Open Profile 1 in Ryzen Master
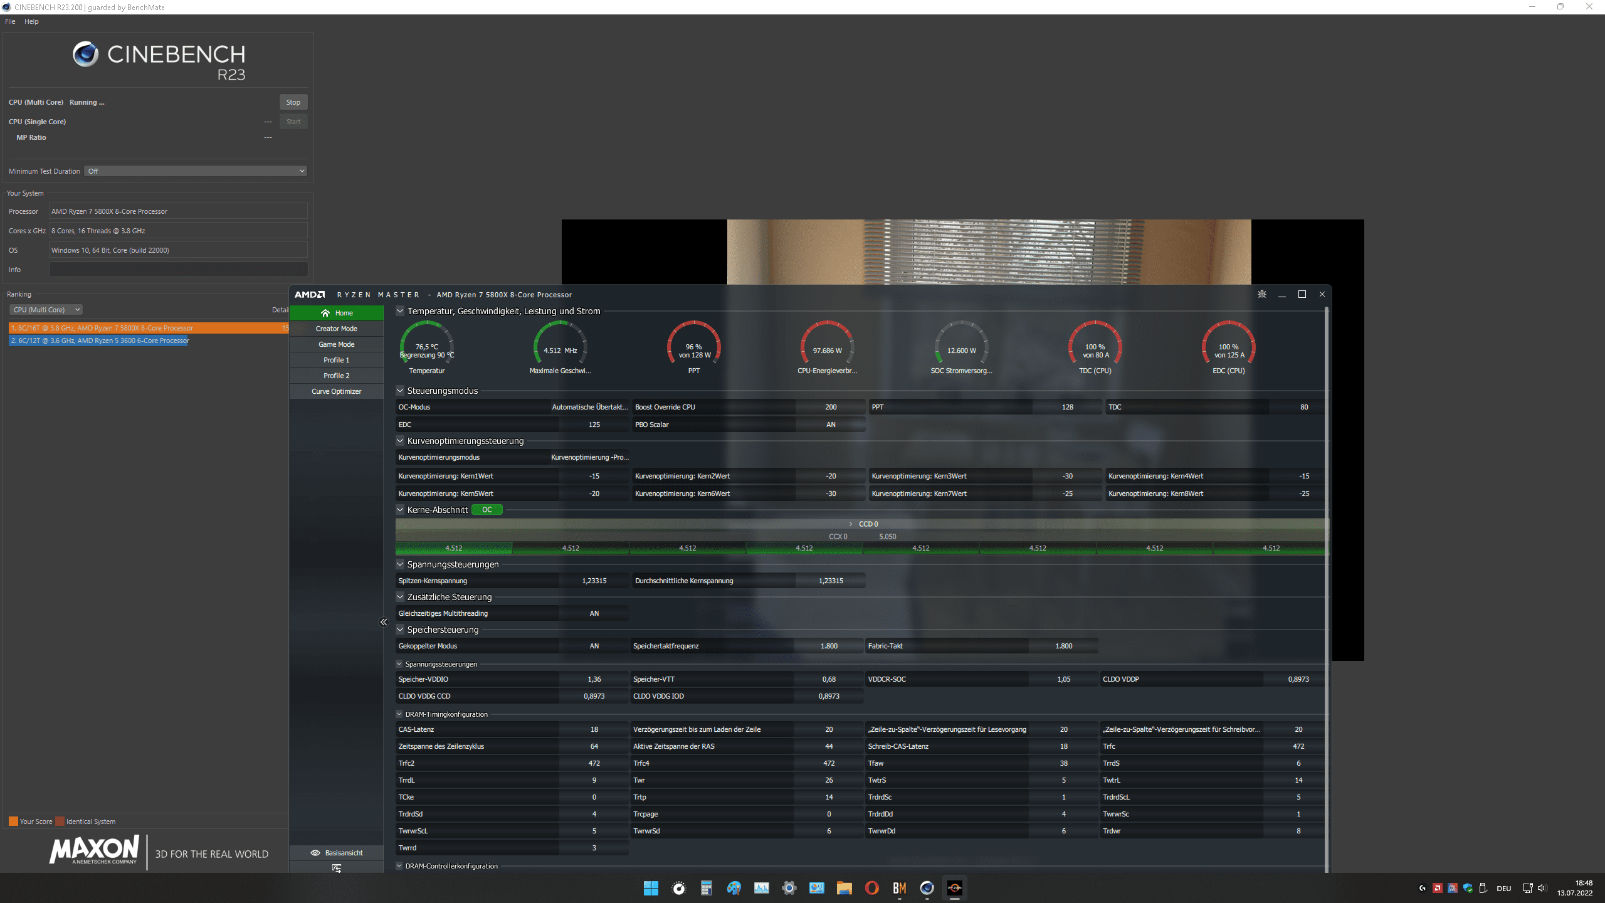This screenshot has width=1605, height=903. (337, 360)
